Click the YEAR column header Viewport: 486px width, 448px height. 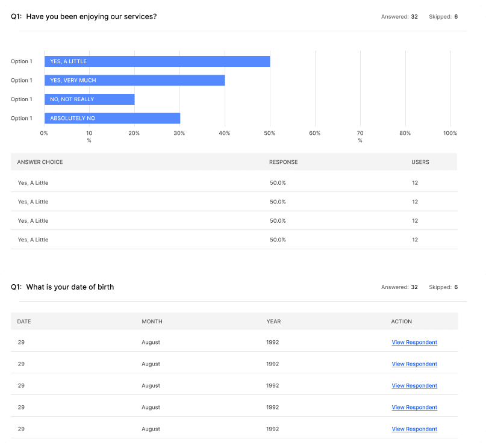[x=273, y=322]
